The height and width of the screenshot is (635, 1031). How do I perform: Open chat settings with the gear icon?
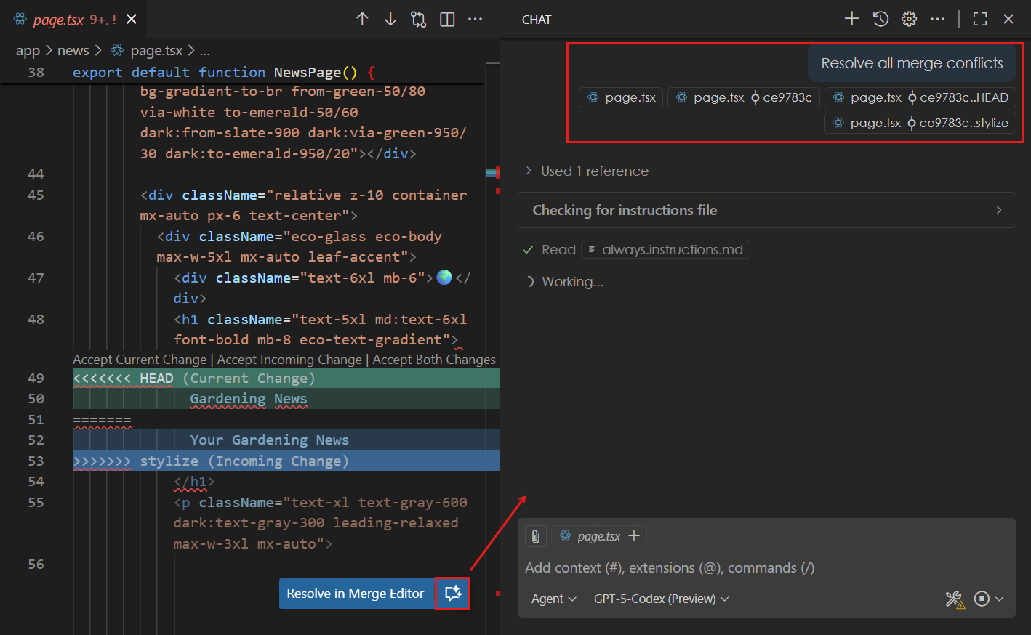pyautogui.click(x=909, y=19)
